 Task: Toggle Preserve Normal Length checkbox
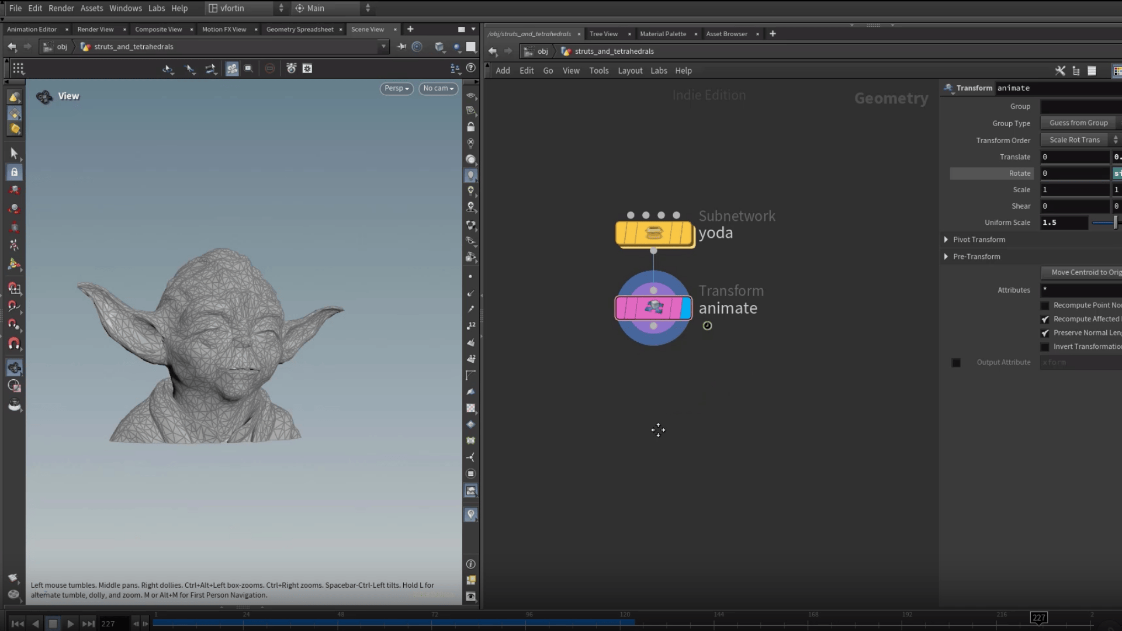[1045, 333]
